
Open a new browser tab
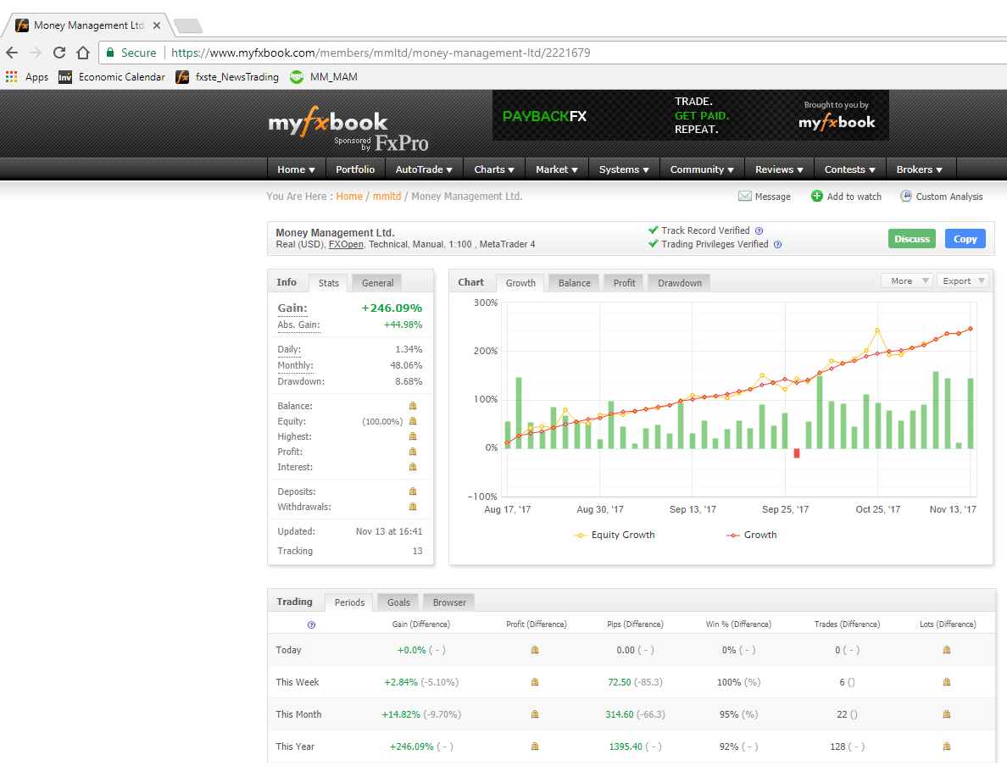(x=188, y=25)
